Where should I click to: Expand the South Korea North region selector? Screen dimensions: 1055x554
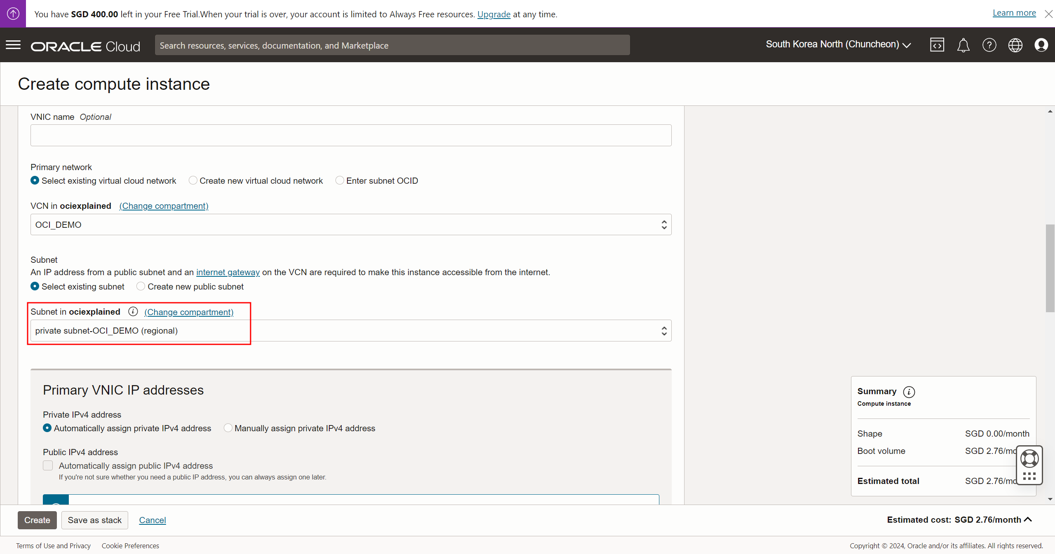tap(838, 44)
